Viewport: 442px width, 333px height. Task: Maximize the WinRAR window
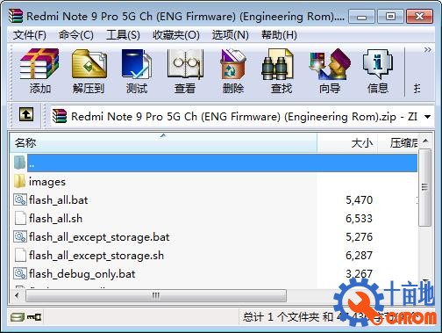click(390, 17)
